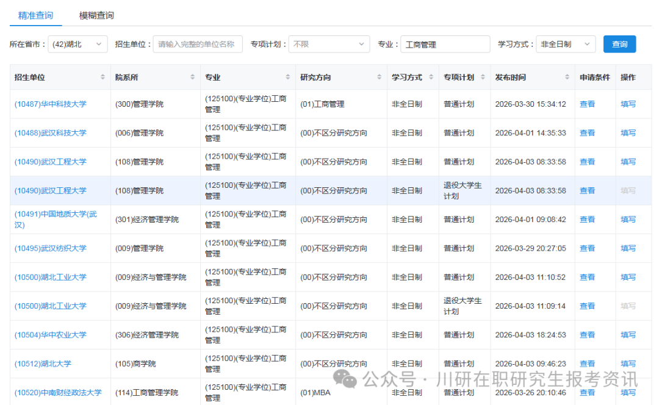Open the 所在省市 province dropdown

77,44
